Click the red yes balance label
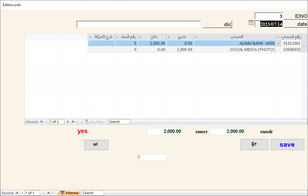The height and width of the screenshot is (196, 308). [82, 131]
